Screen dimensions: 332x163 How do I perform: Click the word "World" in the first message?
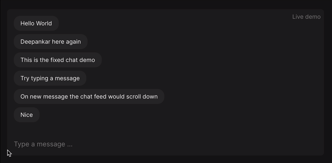(44, 23)
